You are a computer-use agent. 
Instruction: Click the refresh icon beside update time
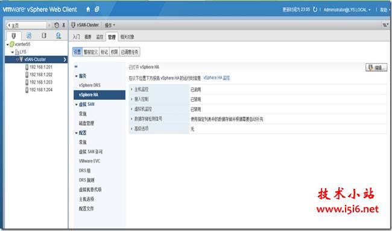[x=315, y=10]
